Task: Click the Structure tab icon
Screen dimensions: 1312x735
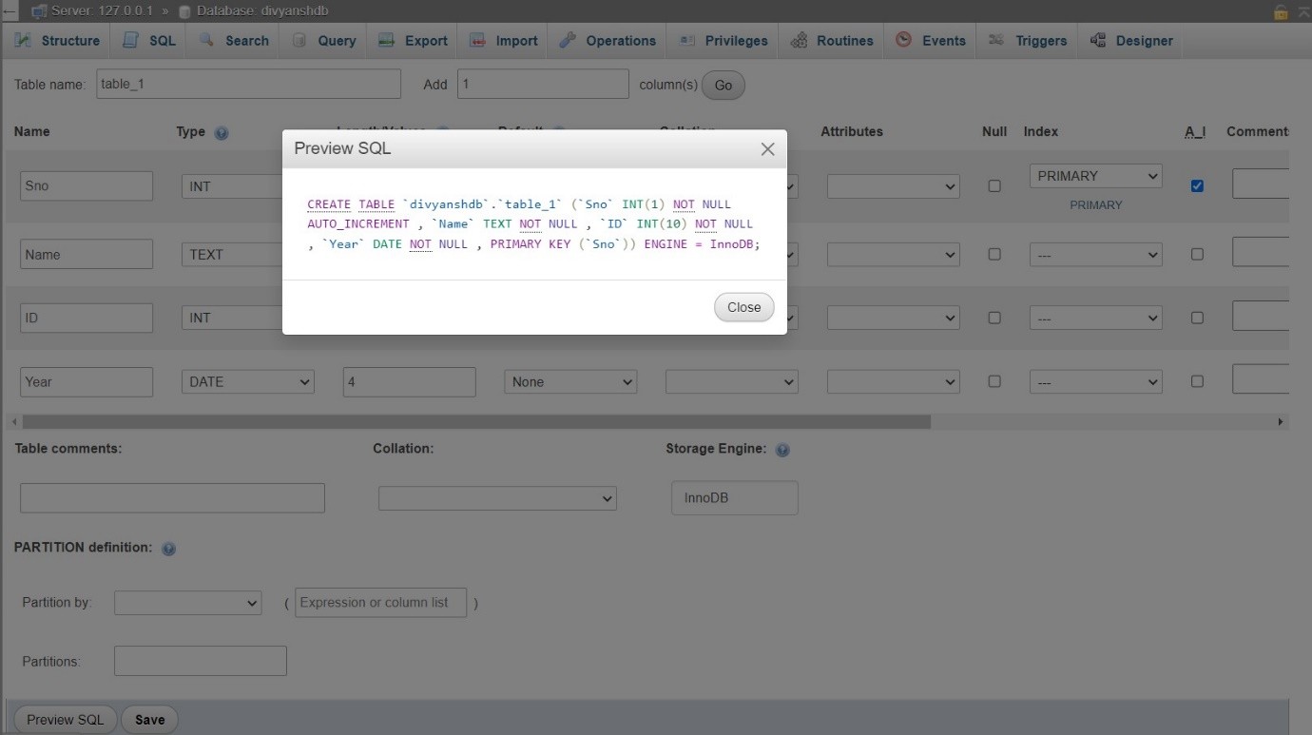Action: click(23, 41)
